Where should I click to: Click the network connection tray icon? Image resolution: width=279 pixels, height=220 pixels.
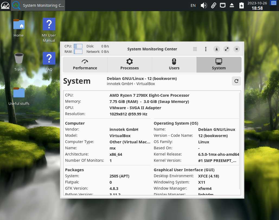[223, 5]
